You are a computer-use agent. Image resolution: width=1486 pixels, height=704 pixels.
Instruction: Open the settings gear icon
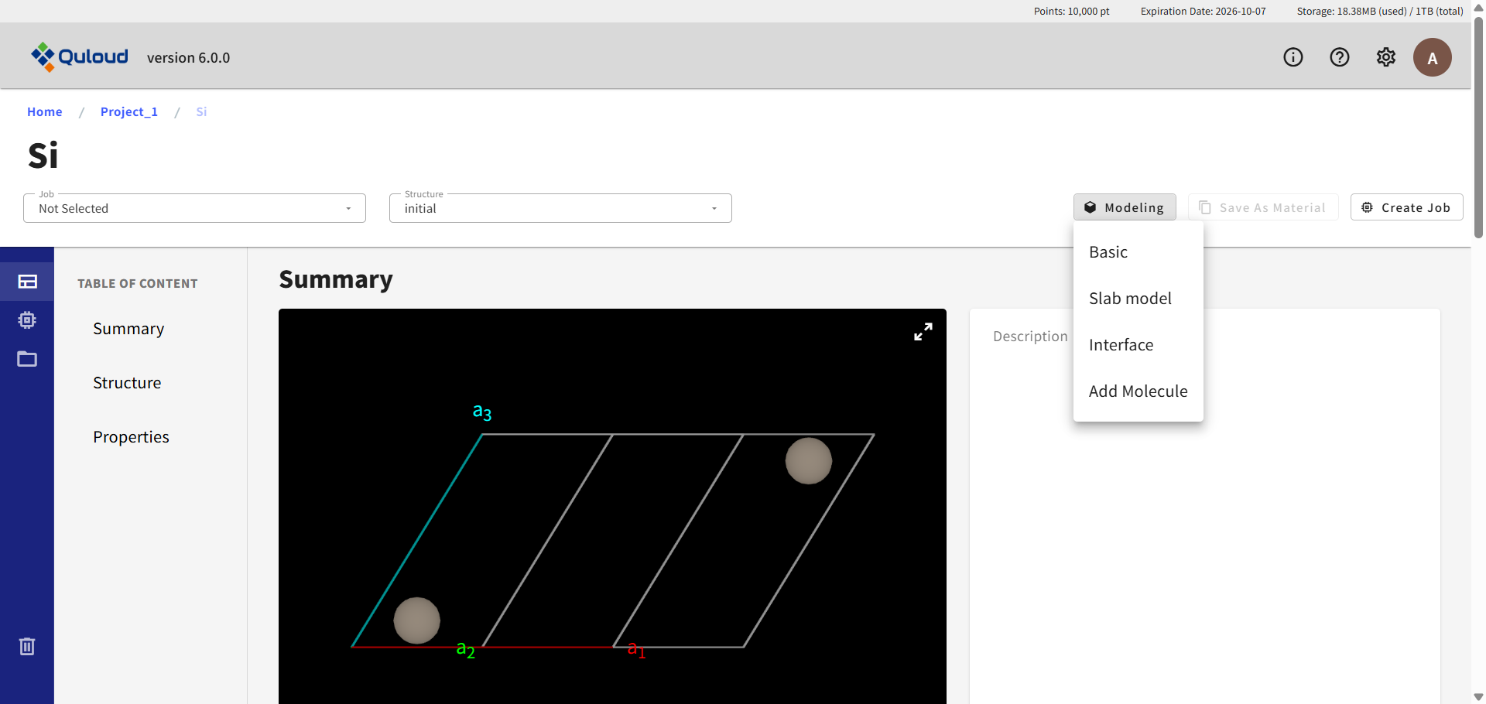pyautogui.click(x=1385, y=57)
